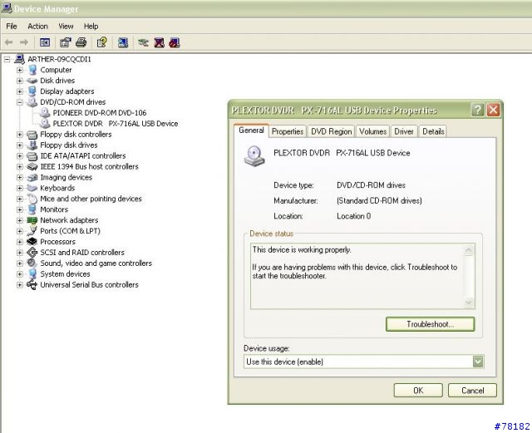Click the Ports (COM & LPT) icon

pyautogui.click(x=32, y=231)
